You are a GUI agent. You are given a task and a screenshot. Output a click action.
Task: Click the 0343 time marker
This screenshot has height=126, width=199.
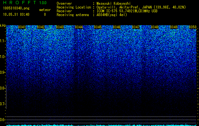60,27
